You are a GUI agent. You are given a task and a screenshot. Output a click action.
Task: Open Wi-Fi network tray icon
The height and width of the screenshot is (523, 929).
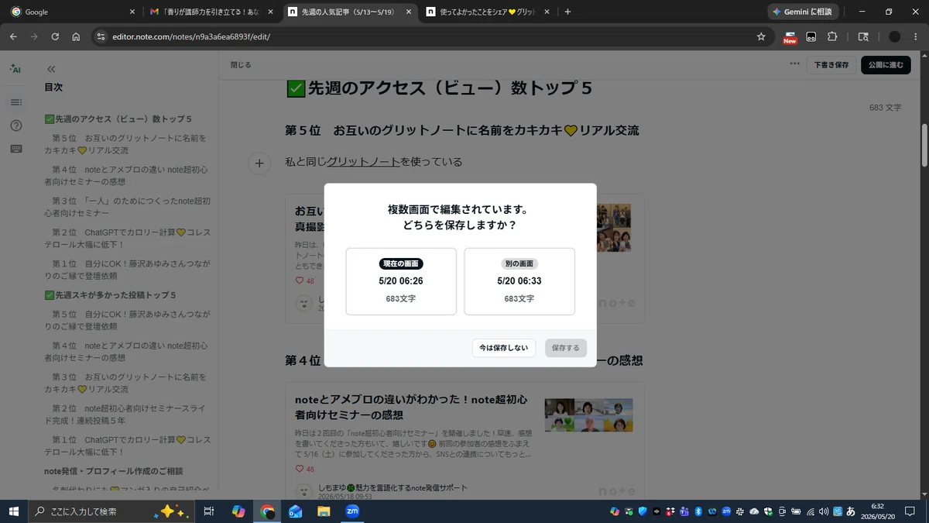(x=810, y=511)
